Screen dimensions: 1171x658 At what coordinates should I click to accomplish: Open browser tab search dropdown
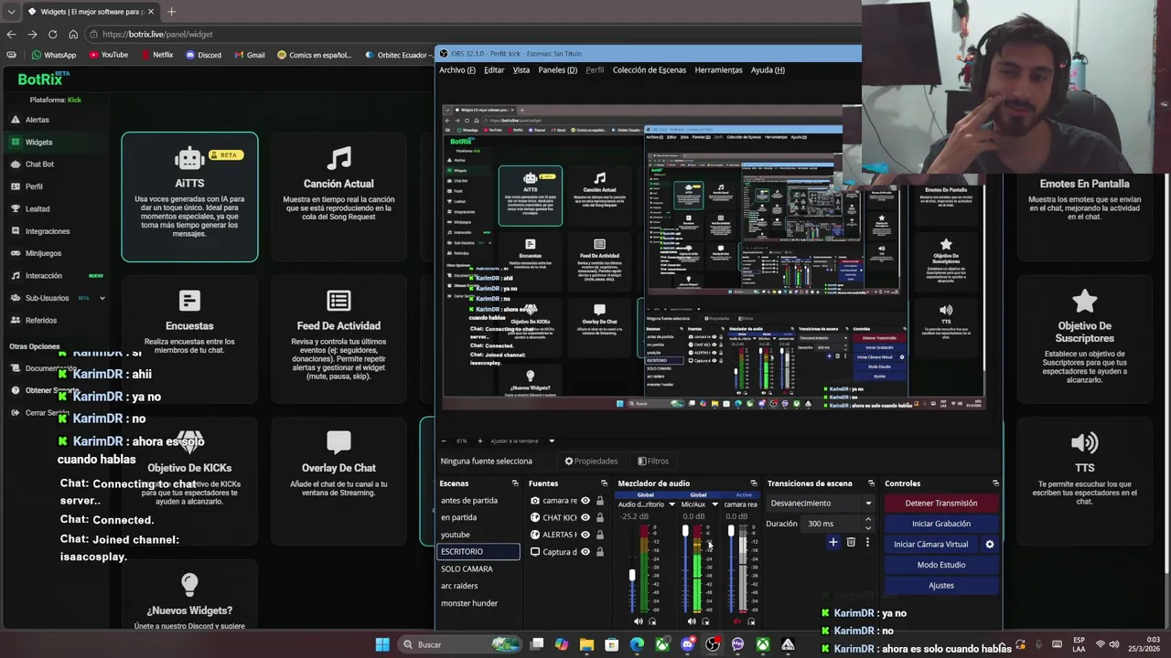pyautogui.click(x=11, y=12)
